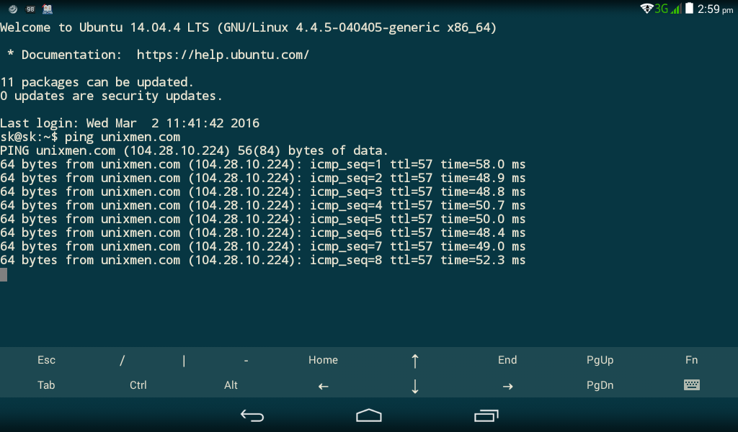Toggle the Alt modifier key

(231, 385)
